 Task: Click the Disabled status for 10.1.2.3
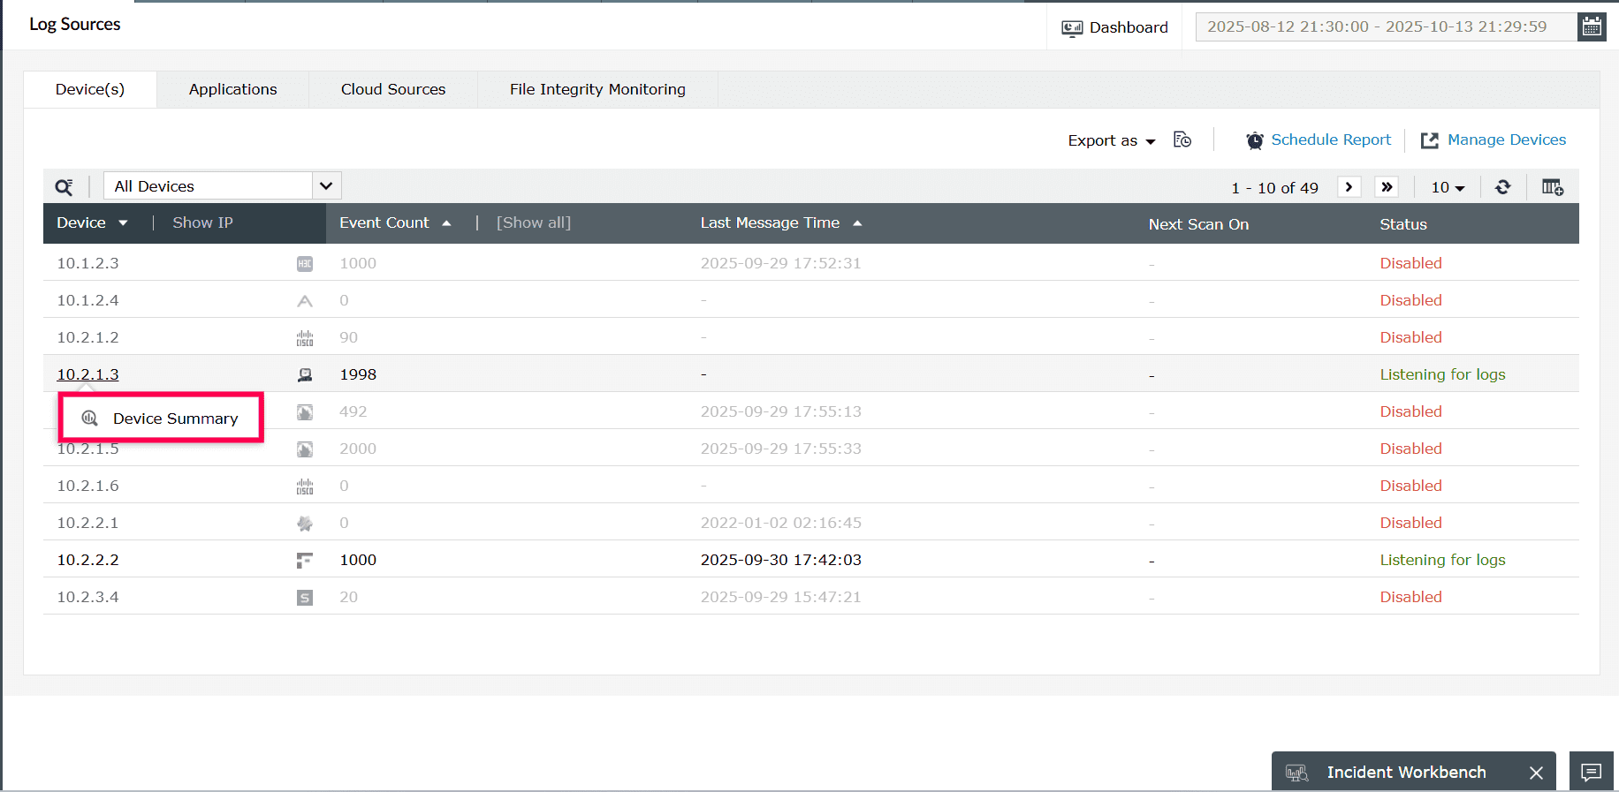(1410, 263)
